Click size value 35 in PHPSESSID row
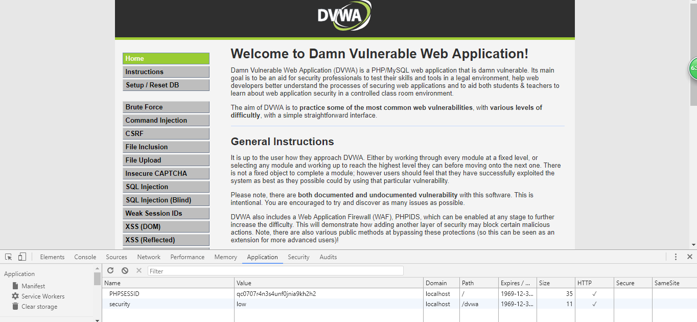Image resolution: width=697 pixels, height=322 pixels. click(x=569, y=294)
